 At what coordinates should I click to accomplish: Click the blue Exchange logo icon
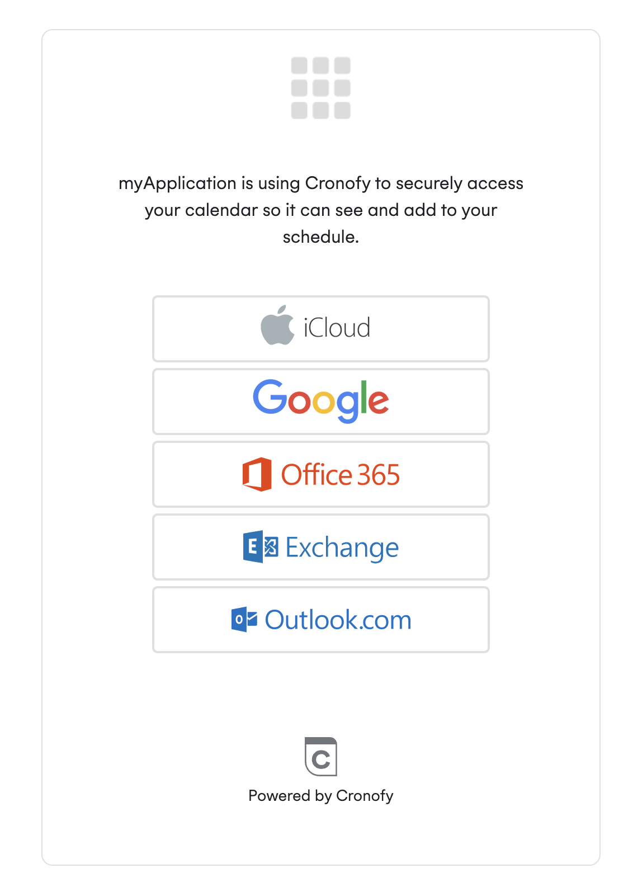(x=260, y=546)
